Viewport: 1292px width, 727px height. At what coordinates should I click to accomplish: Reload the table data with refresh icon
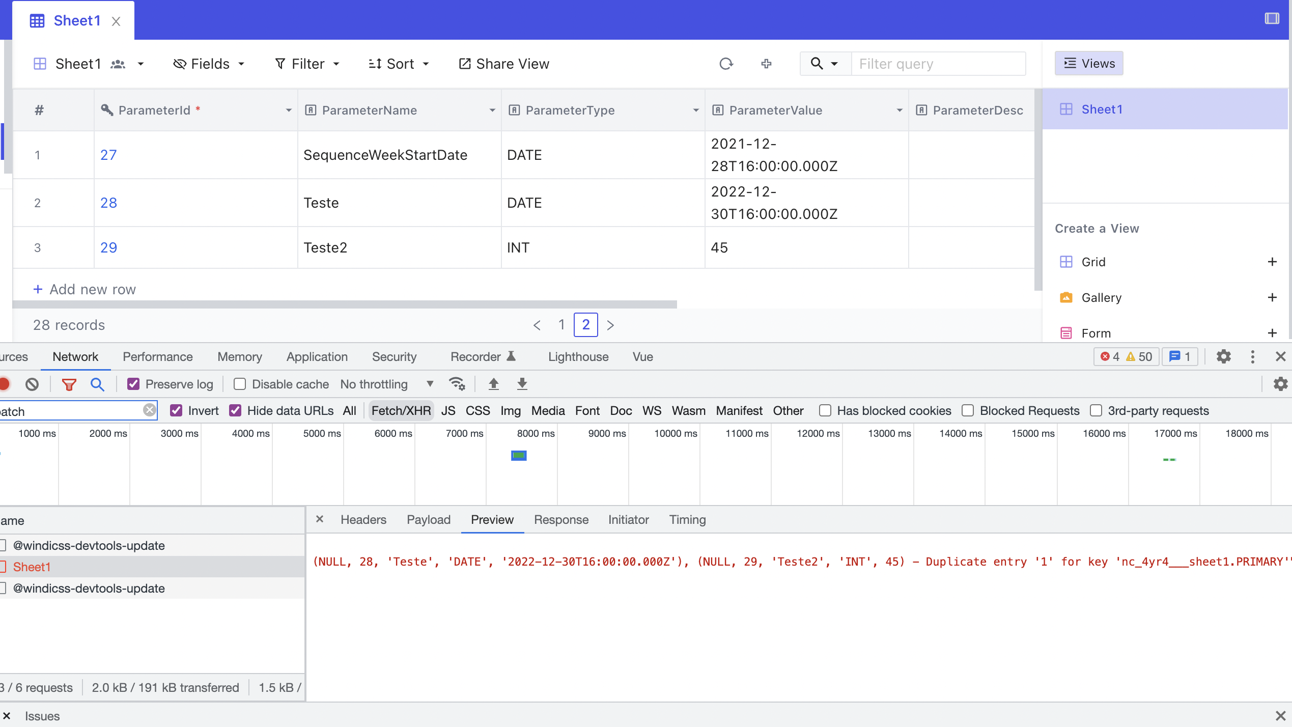(726, 64)
